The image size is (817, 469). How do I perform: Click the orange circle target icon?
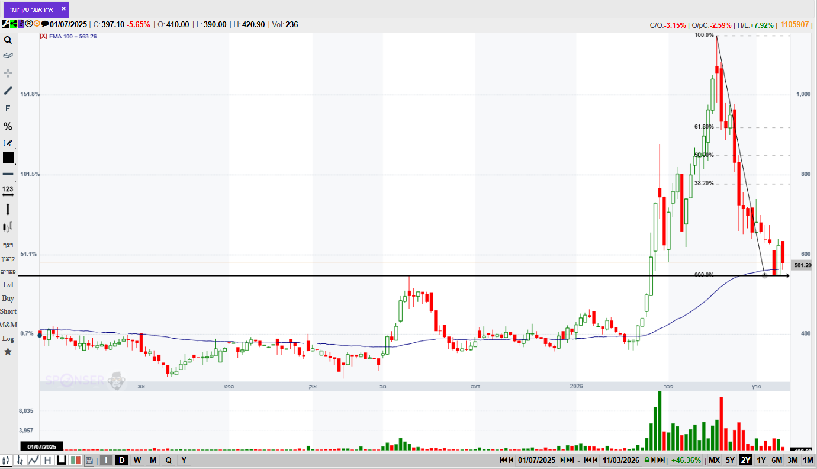[37, 24]
